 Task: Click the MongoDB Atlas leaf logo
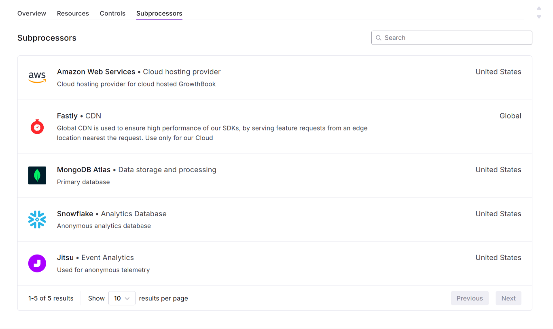(x=37, y=175)
